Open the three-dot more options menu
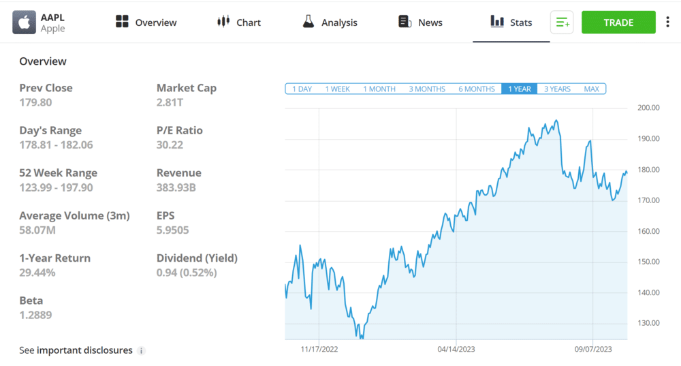This screenshot has width=681, height=366. point(667,22)
